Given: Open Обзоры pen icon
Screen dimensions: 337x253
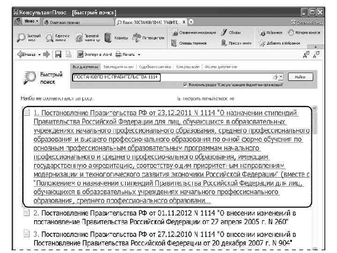Looking at the screenshot, I should tap(224, 32).
